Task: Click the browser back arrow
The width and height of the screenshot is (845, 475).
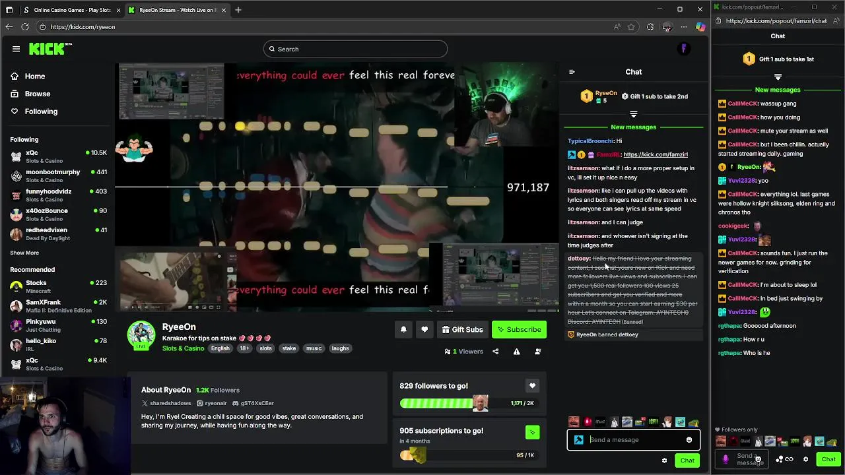Action: (9, 27)
